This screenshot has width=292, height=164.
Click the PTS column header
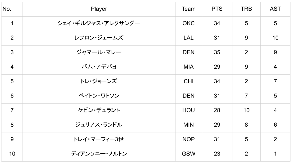217,9
